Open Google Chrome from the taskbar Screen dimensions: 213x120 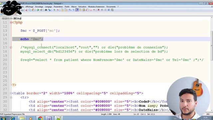click(x=40, y=118)
